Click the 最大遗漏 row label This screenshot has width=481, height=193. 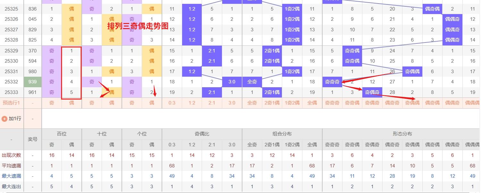[x=12, y=176]
